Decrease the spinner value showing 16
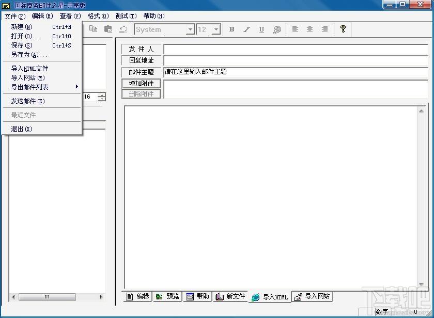The height and width of the screenshot is (318, 434). (x=102, y=99)
